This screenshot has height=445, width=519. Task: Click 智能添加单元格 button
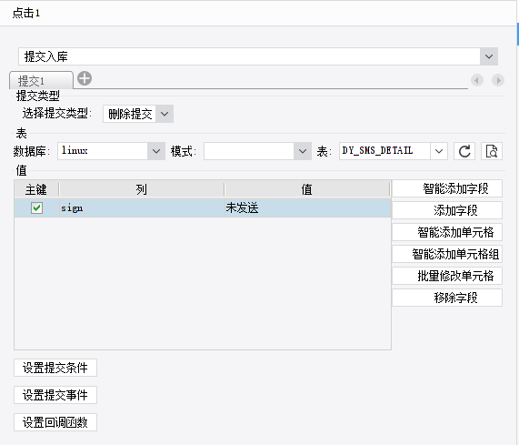point(447,232)
